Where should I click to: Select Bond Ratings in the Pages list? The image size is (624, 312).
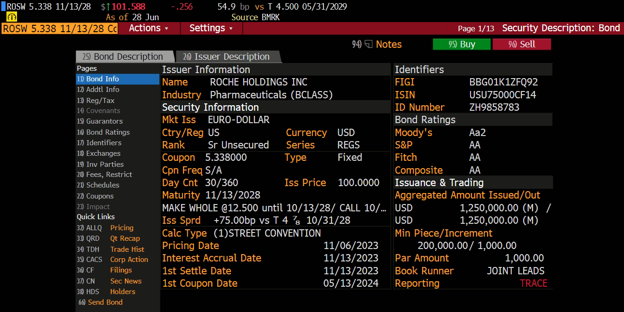point(107,132)
